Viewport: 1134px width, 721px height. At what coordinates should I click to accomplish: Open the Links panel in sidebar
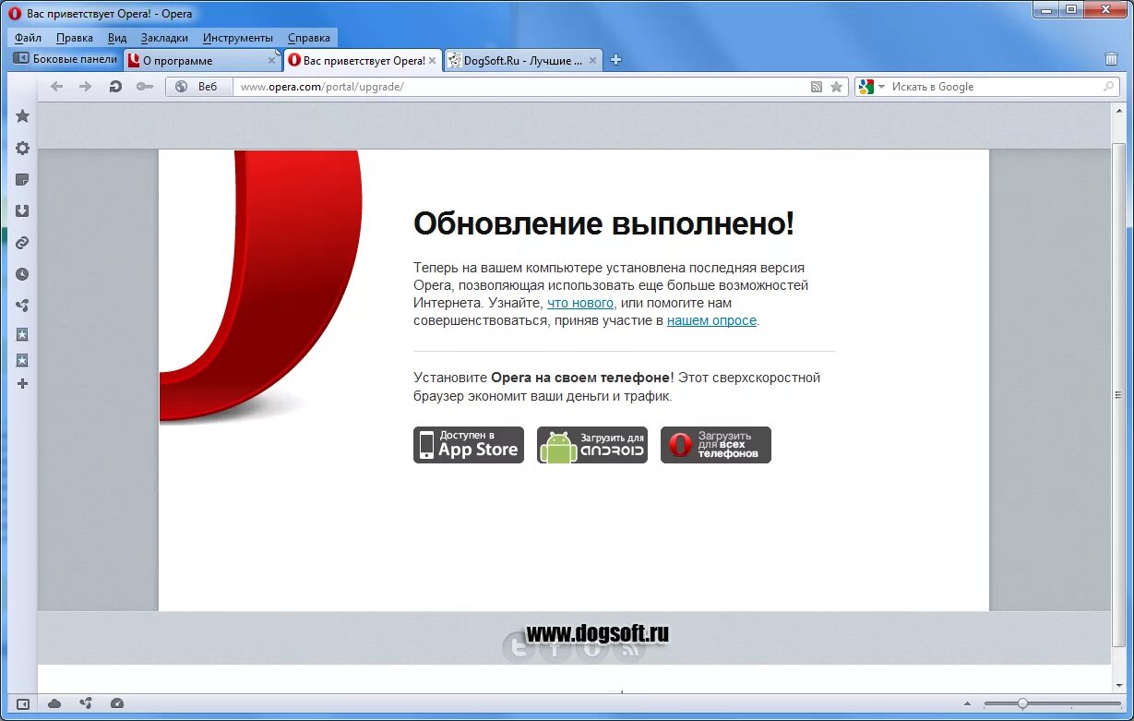pos(22,243)
